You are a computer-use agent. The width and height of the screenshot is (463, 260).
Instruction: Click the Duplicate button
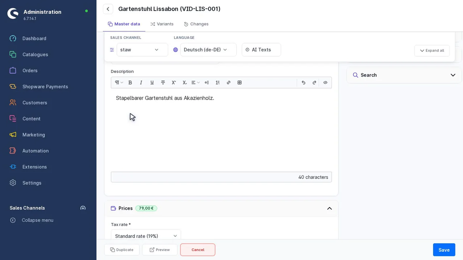point(122,250)
